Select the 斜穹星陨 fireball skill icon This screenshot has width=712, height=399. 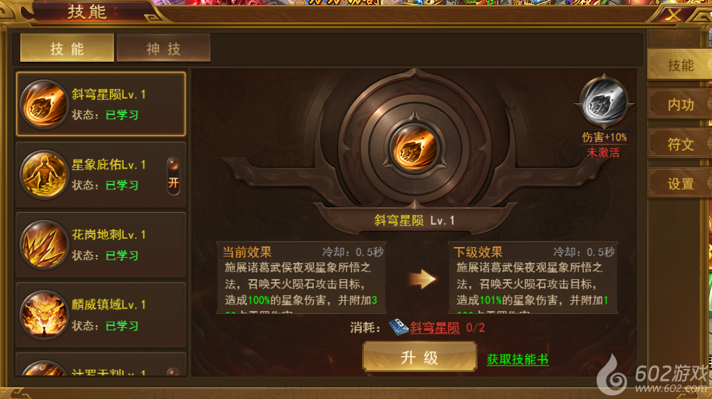(44, 104)
